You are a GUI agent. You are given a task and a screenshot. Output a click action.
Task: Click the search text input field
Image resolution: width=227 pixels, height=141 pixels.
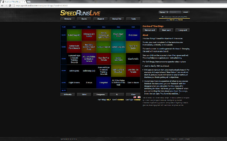coord(176,12)
